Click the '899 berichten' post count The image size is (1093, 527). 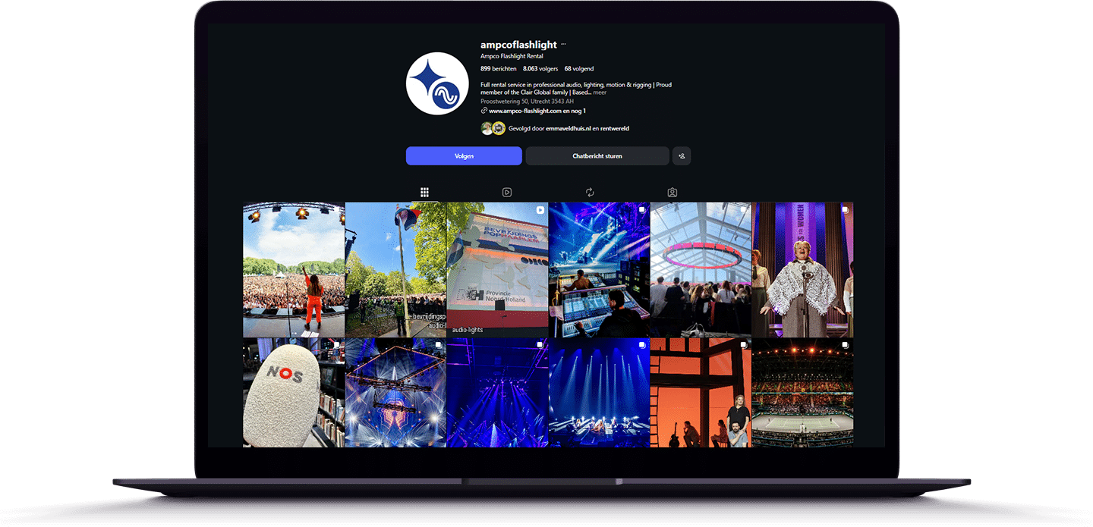point(499,69)
